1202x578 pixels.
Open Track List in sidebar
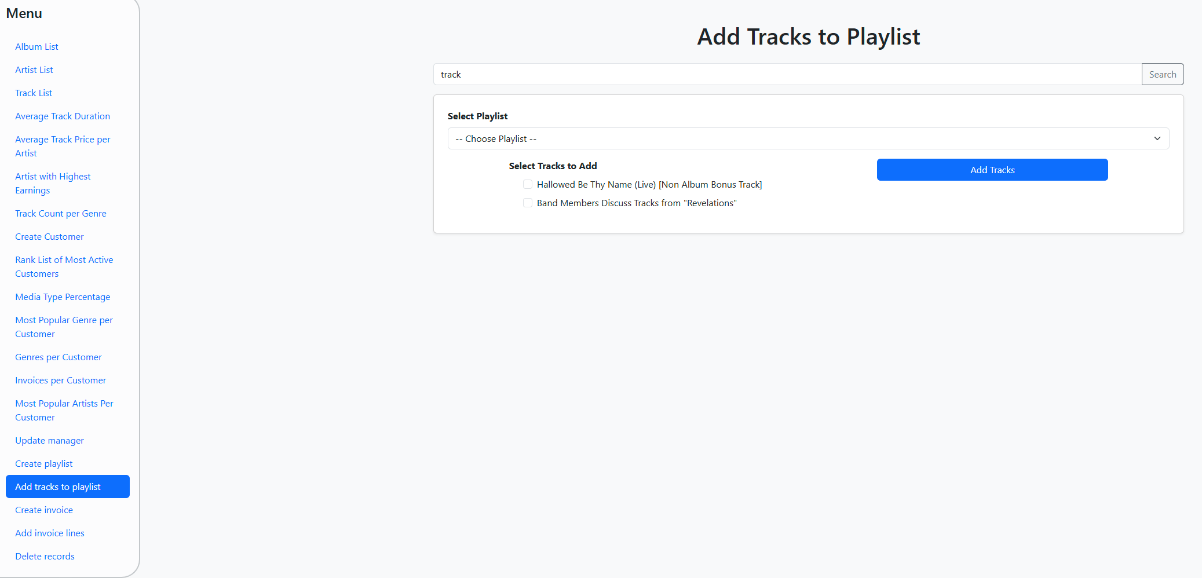[x=34, y=93]
